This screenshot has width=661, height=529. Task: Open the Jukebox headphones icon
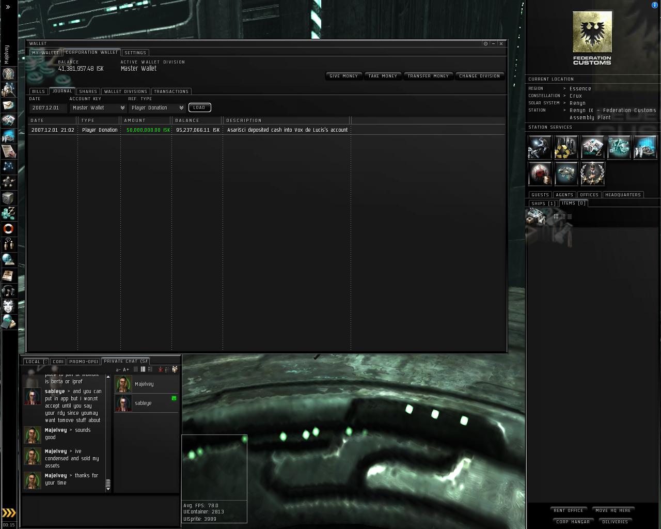pos(8,291)
